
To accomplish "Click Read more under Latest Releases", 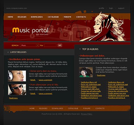I will [x=13, y=98].
